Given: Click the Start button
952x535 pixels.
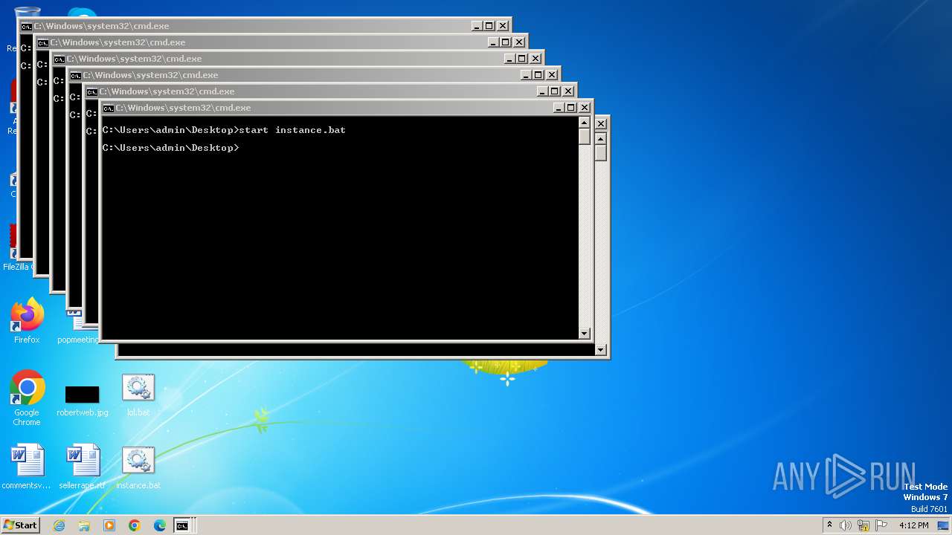Looking at the screenshot, I should coord(20,525).
